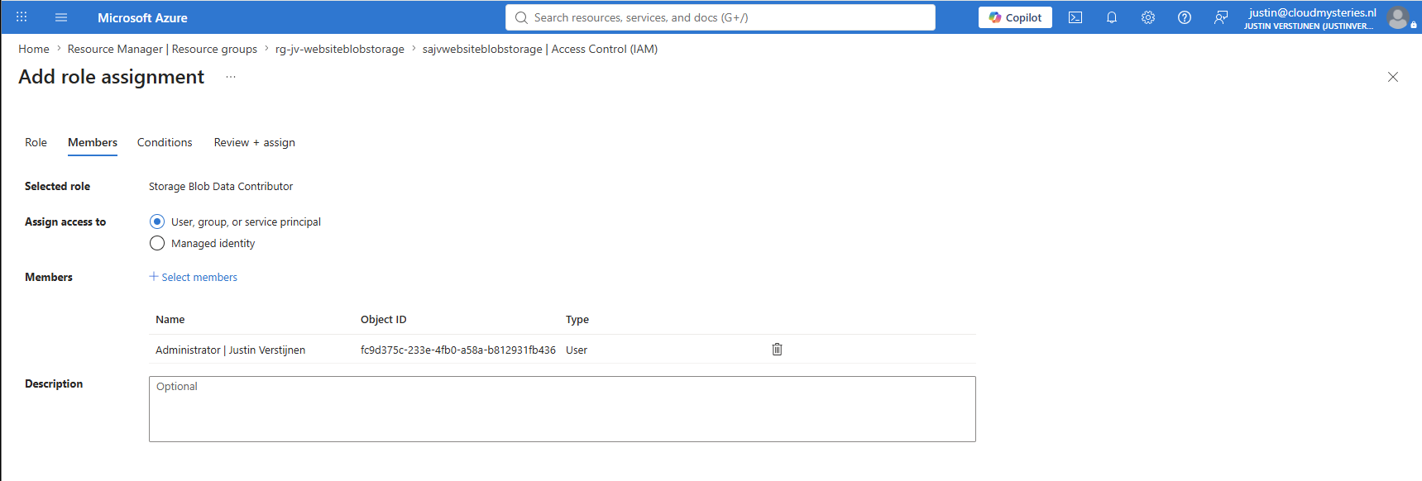Focus the search resources box

pyautogui.click(x=721, y=17)
